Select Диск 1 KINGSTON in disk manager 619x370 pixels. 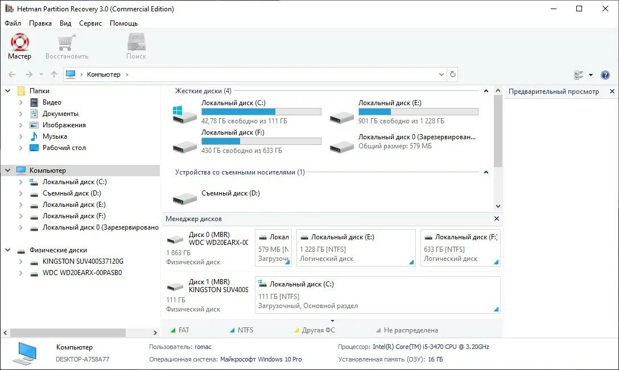coord(208,295)
